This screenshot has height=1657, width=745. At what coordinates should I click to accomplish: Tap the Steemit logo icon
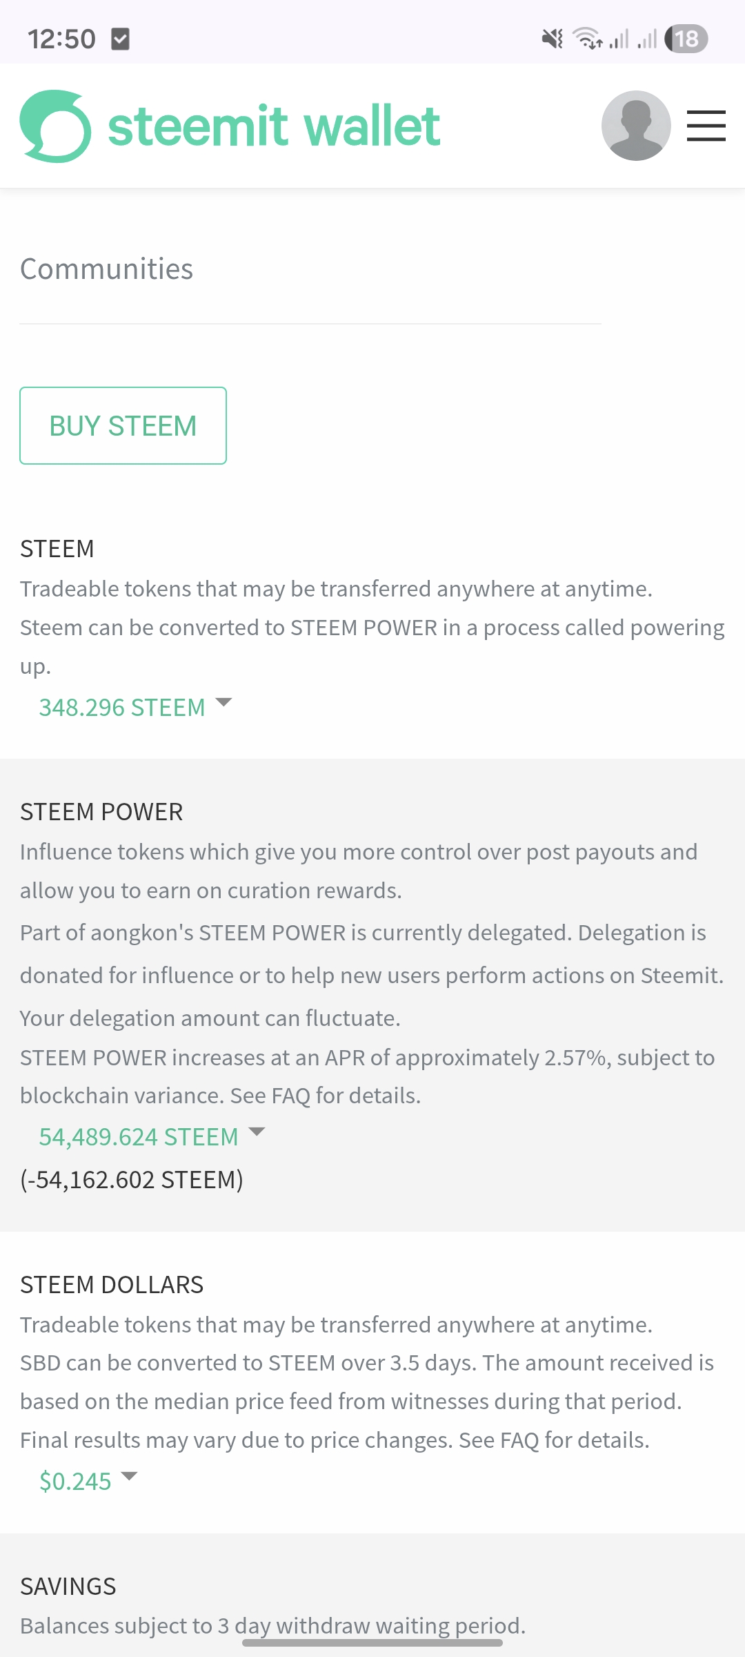[55, 126]
